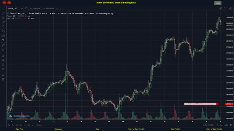The height and width of the screenshot is (131, 234).
Task: Toggle stay in drawing mode icon
Action: (3, 60)
